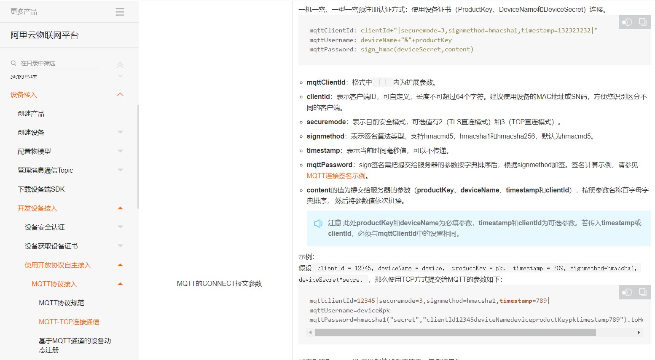Select 使用开放协议自主接入 in the sidebar
Image resolution: width=655 pixels, height=360 pixels.
tap(58, 265)
